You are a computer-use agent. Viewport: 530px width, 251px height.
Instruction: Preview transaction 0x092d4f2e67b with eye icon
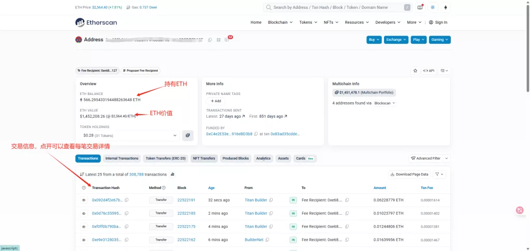[84, 200]
